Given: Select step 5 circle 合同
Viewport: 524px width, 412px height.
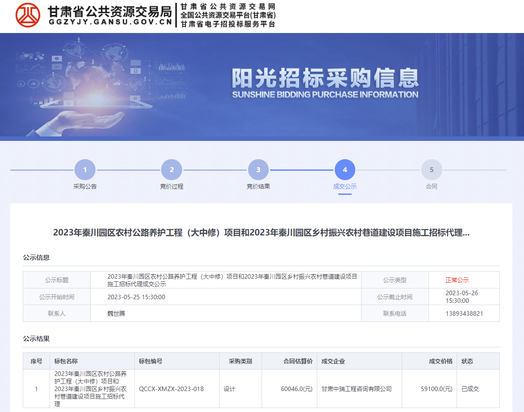Looking at the screenshot, I should 432,169.
